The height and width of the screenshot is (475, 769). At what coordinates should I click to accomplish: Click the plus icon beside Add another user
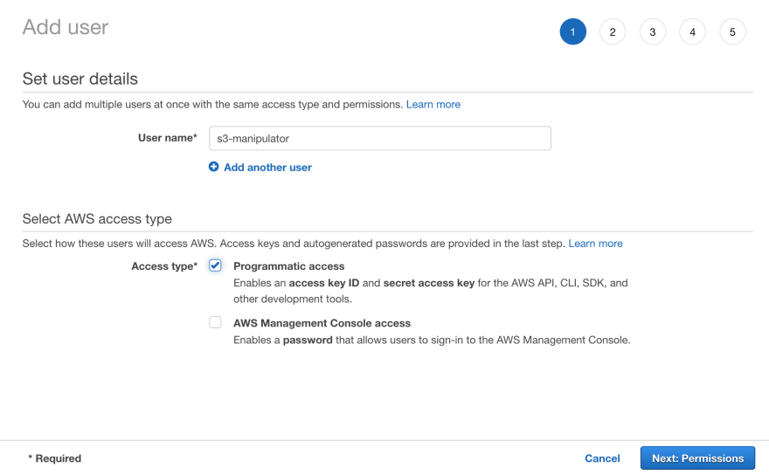coord(213,167)
